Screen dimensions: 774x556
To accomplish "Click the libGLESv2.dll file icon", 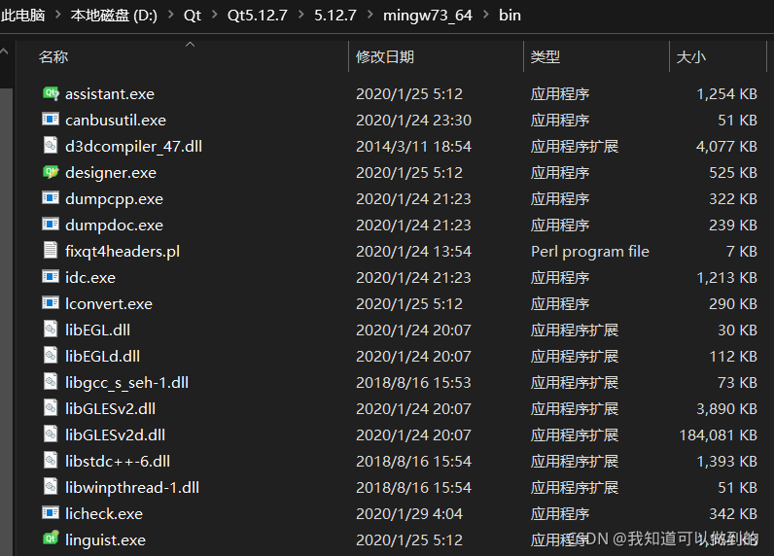I will [51, 407].
